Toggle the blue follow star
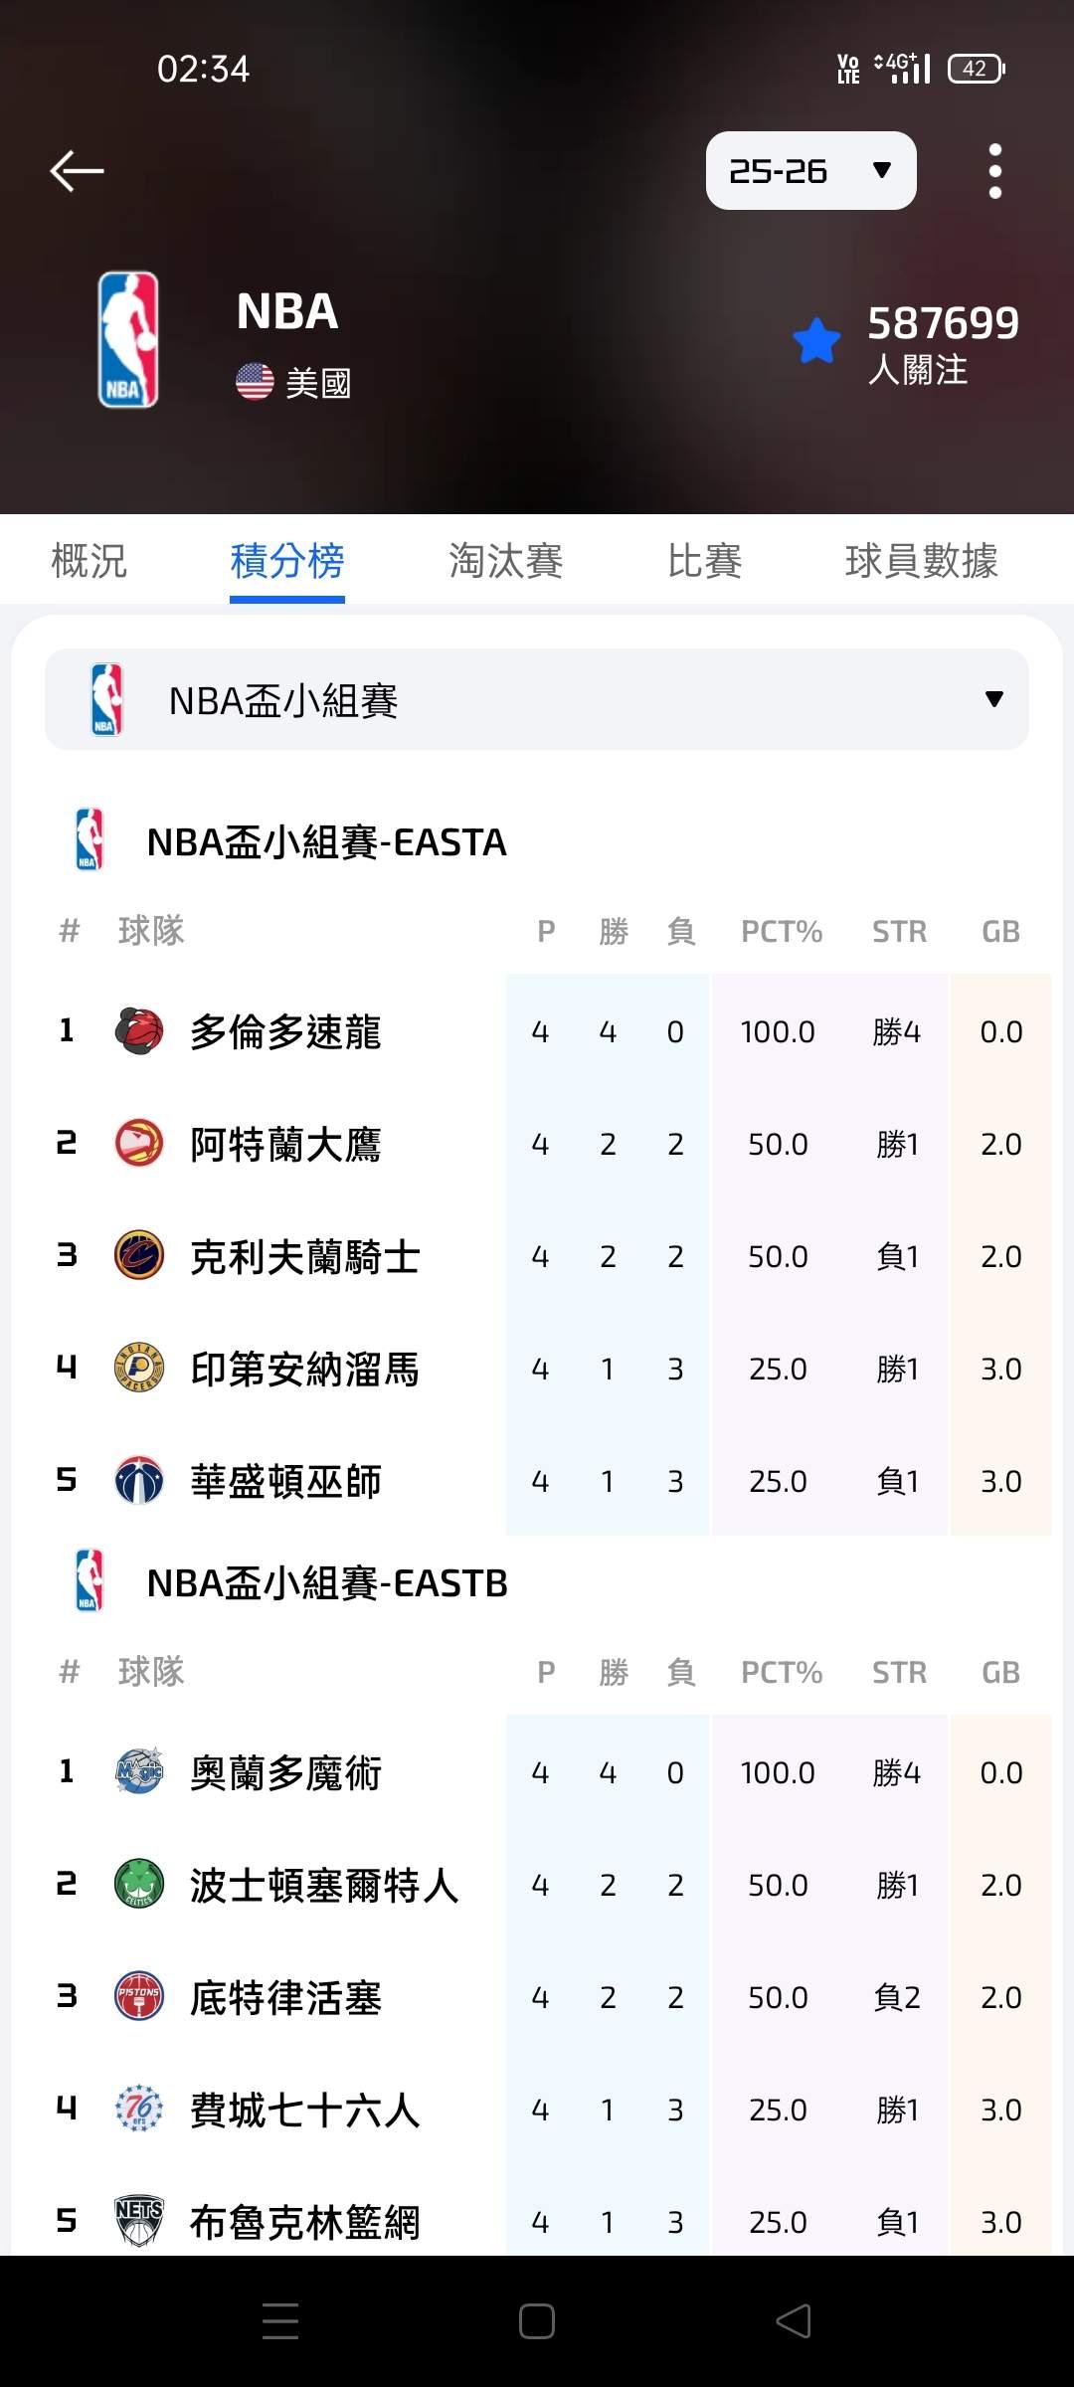Image resolution: width=1074 pixels, height=2387 pixels. coord(817,341)
